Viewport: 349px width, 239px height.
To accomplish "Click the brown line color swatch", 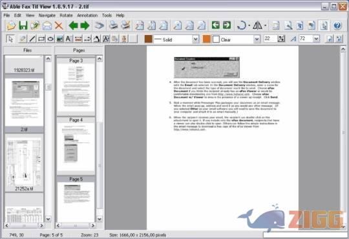I will click(148, 39).
